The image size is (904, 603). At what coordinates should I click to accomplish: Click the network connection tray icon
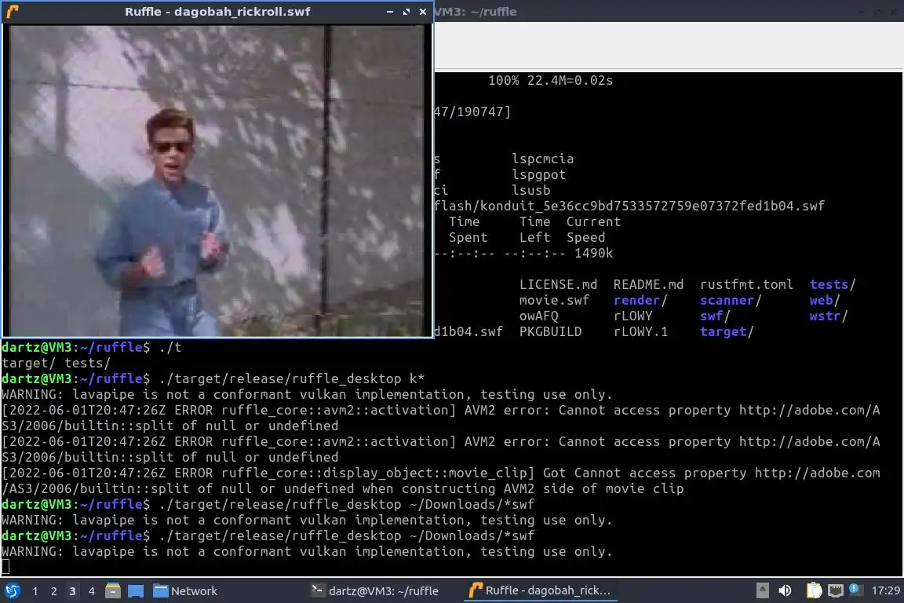tap(836, 590)
